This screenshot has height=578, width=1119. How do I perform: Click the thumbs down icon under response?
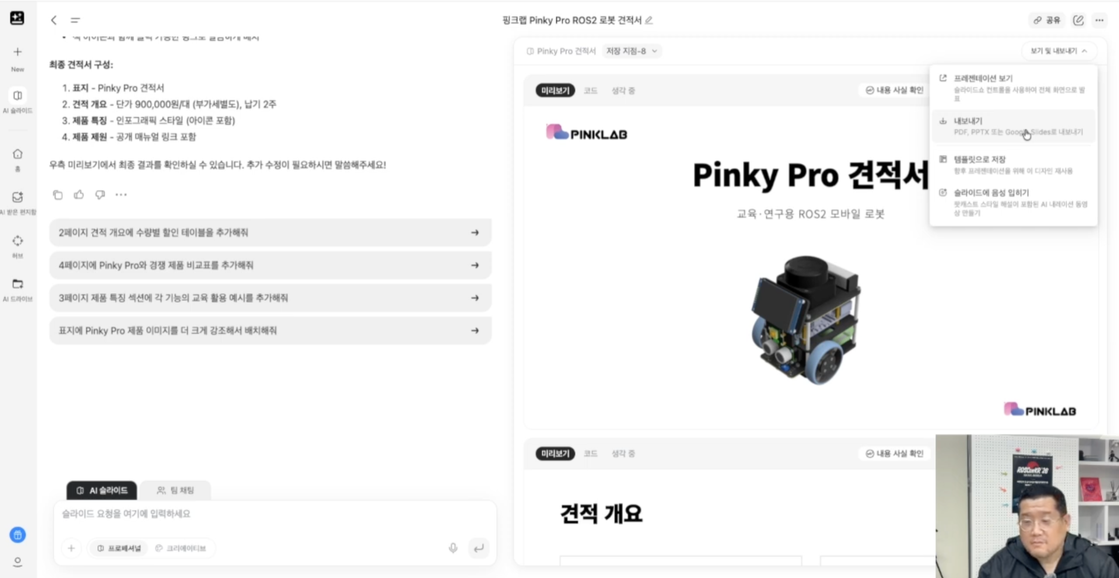[x=100, y=195]
